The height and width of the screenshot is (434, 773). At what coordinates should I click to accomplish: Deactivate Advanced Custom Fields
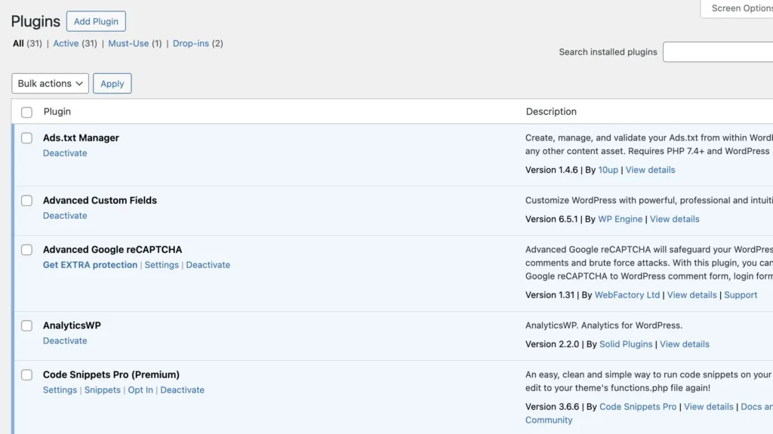(x=65, y=216)
